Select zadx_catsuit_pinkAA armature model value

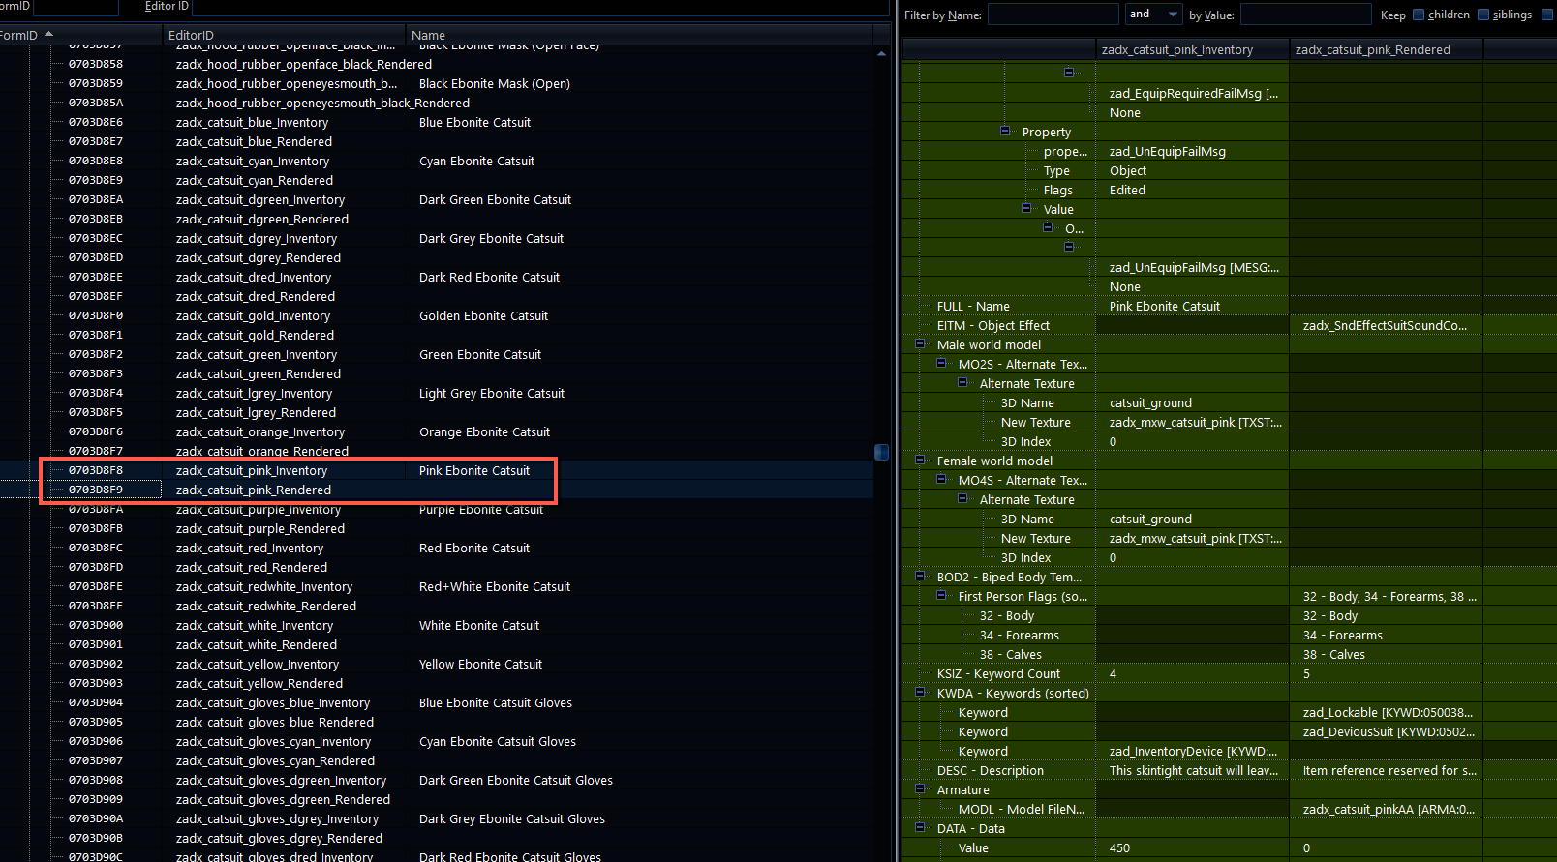(1389, 809)
